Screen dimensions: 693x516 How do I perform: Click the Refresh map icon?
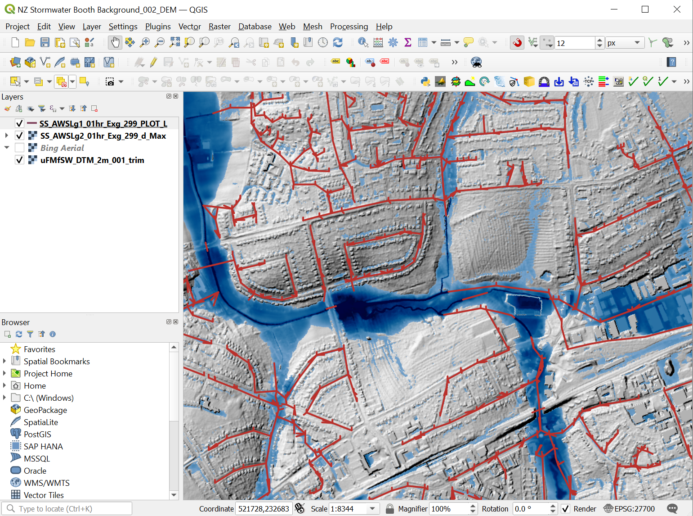pos(338,43)
